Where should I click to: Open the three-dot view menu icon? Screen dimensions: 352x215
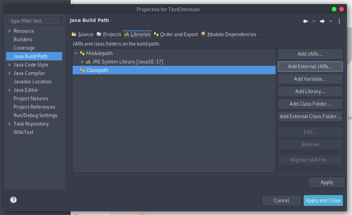340,21
